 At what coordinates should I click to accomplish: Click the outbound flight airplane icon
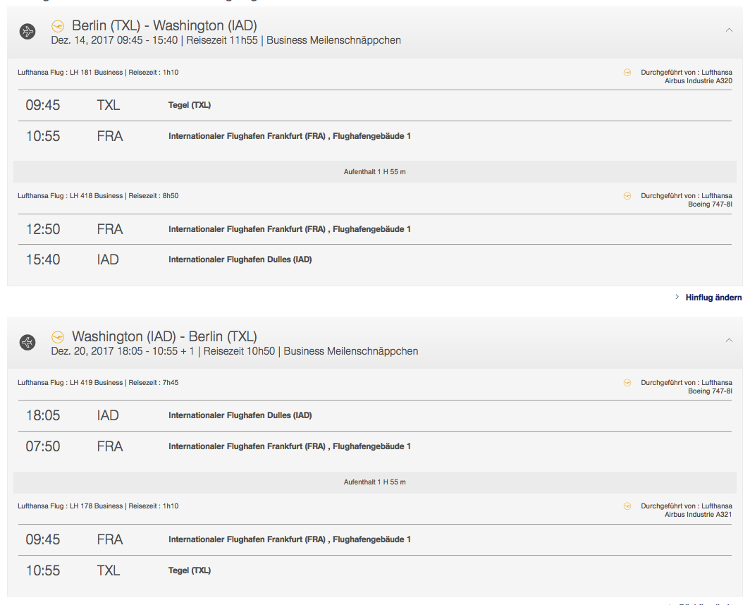[x=27, y=32]
